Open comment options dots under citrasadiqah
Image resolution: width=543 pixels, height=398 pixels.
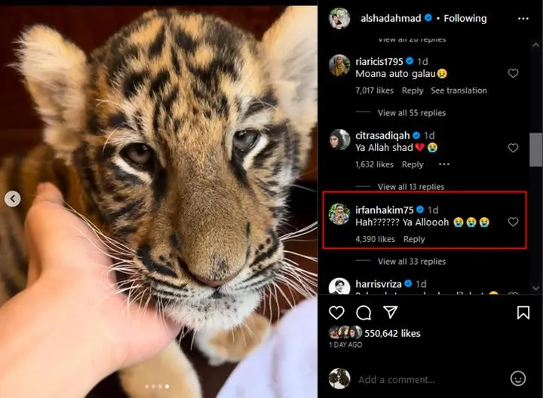pyautogui.click(x=444, y=164)
